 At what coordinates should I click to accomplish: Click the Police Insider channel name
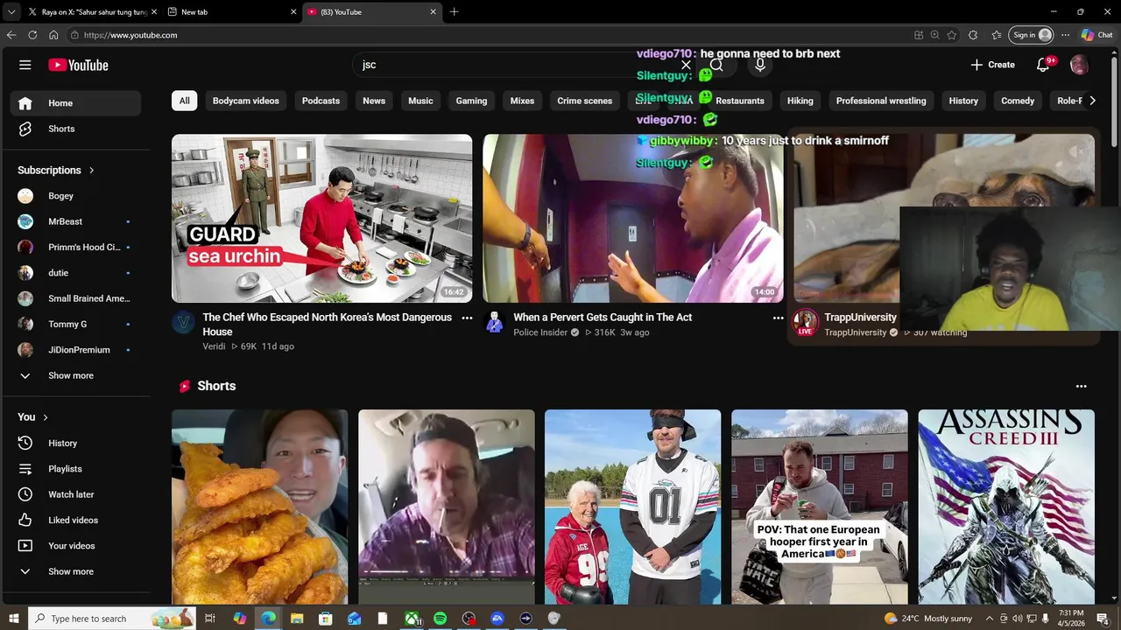point(540,332)
